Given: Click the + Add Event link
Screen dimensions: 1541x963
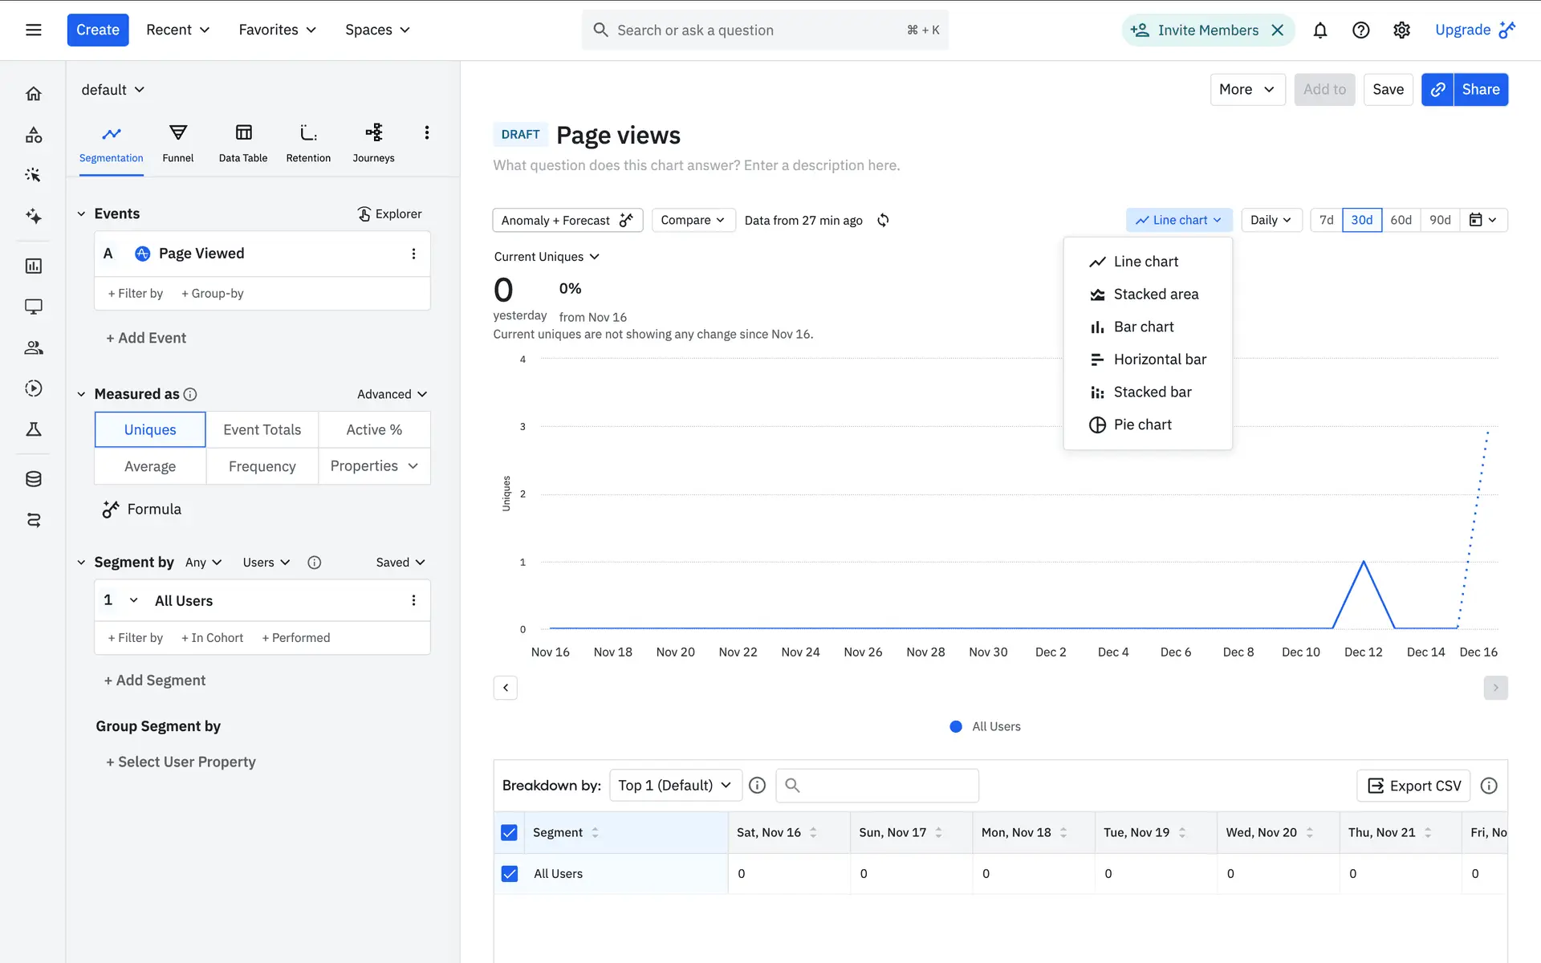Looking at the screenshot, I should coord(145,338).
